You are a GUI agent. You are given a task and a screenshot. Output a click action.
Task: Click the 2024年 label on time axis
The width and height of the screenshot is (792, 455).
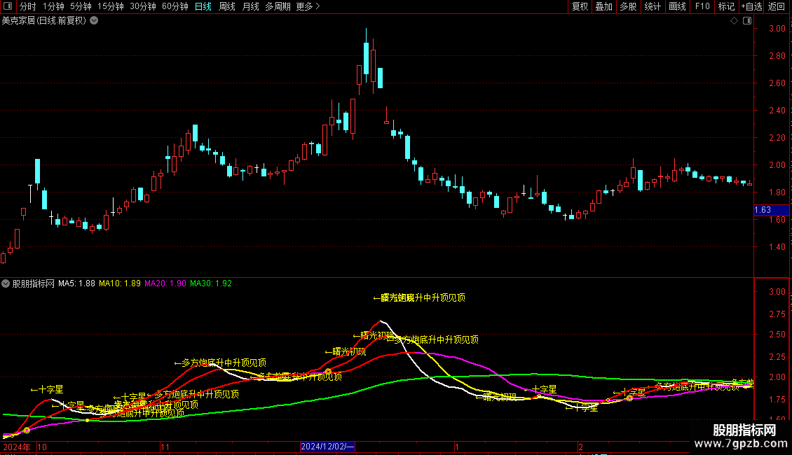pos(17,447)
